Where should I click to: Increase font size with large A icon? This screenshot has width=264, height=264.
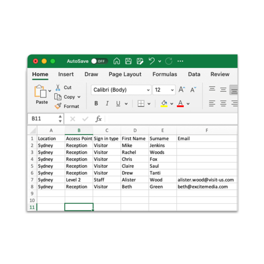(182, 89)
